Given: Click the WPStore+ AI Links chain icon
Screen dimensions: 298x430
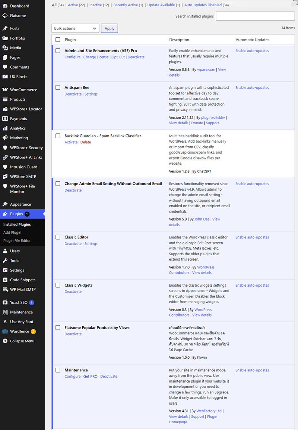Looking at the screenshot, I should [5, 157].
